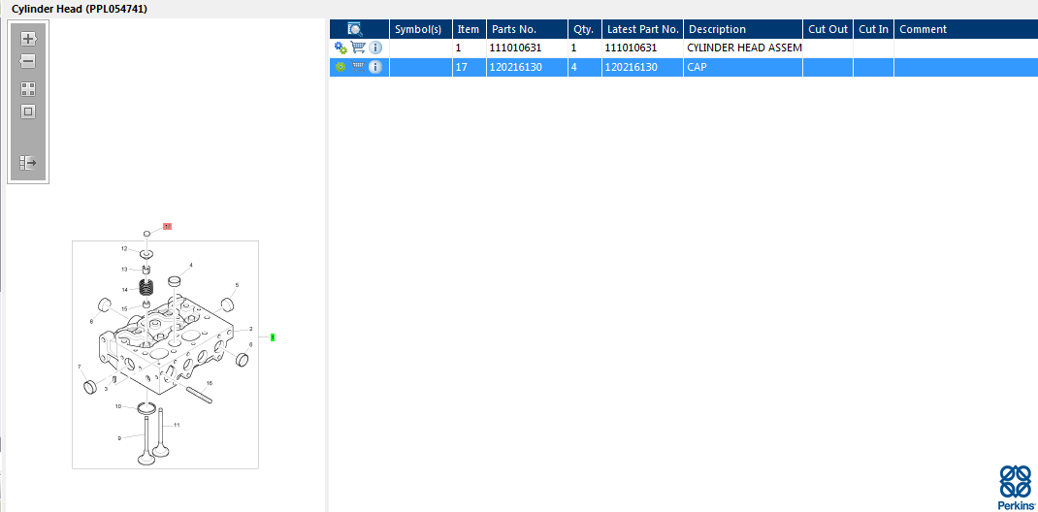
Task: Click the Cylinder Head (PPL054741) title
Action: click(x=80, y=10)
